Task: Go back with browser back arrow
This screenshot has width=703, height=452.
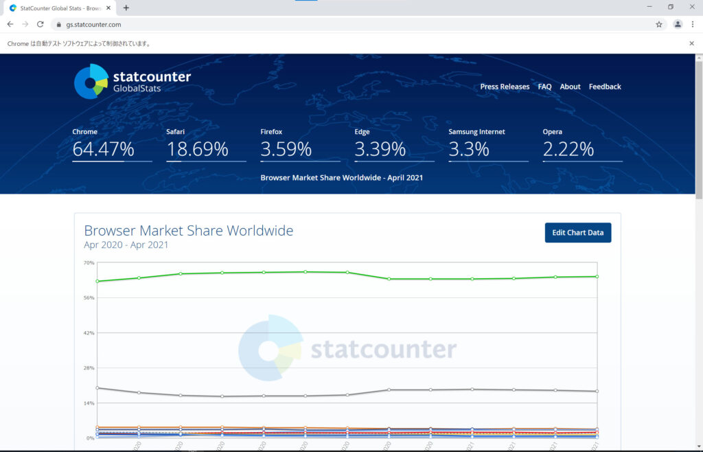Action: [x=10, y=24]
